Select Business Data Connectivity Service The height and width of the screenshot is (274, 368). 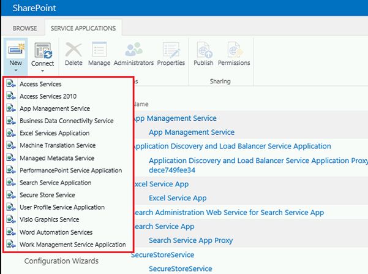pyautogui.click(x=66, y=121)
